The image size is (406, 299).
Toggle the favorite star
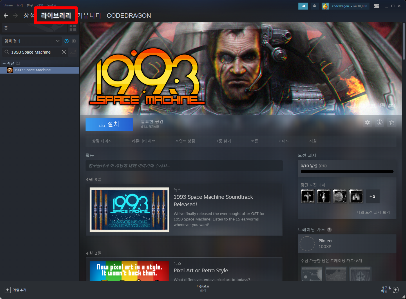(x=391, y=122)
